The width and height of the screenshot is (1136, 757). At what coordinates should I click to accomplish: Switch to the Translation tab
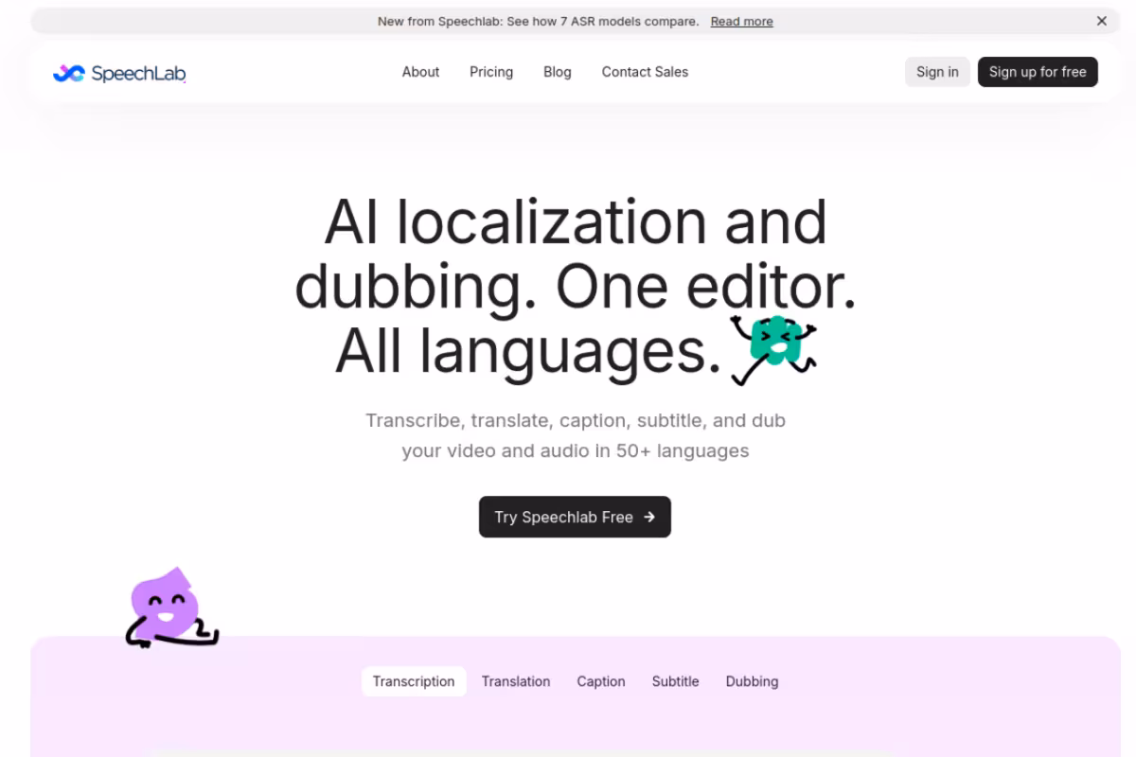516,681
